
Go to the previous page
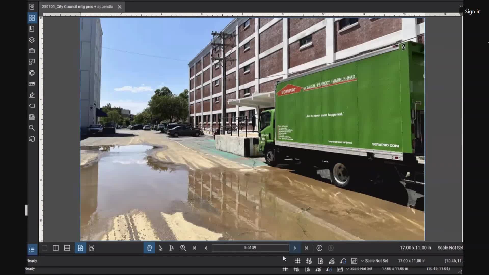coord(206,248)
